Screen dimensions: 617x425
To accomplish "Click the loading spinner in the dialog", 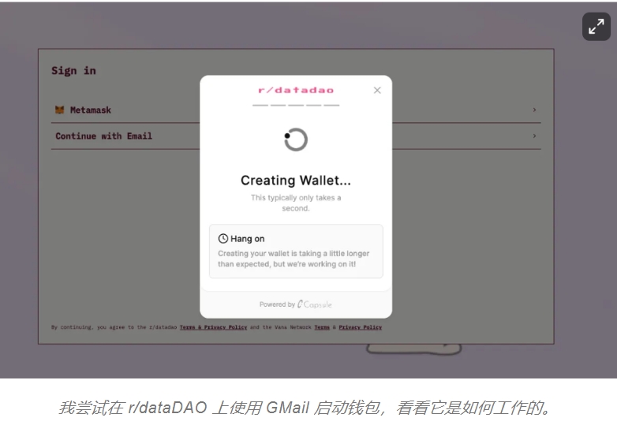I will tap(296, 140).
